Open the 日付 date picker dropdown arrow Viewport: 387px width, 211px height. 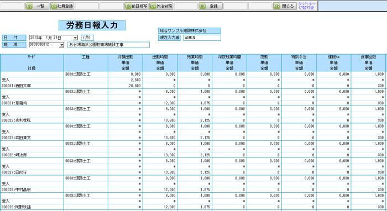coord(75,38)
